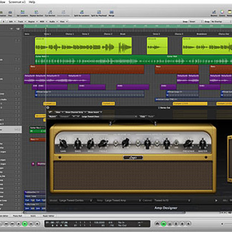Expand the disclosure triangle beside Mic

click(216, 201)
